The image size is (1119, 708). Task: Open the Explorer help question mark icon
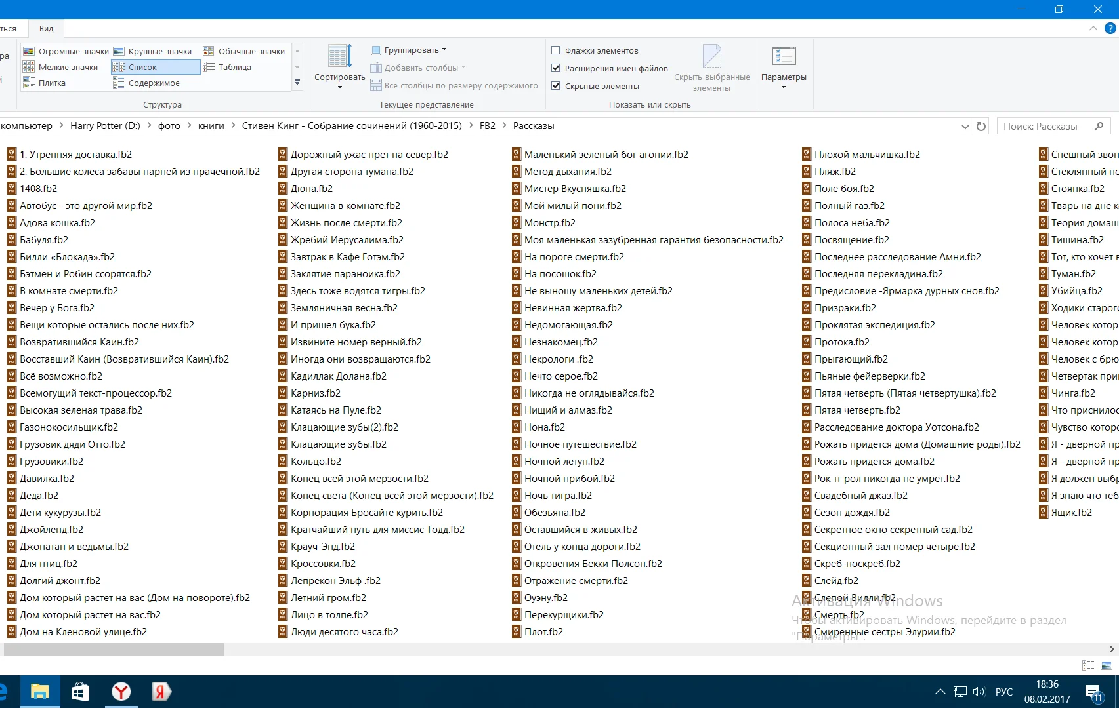(x=1110, y=28)
